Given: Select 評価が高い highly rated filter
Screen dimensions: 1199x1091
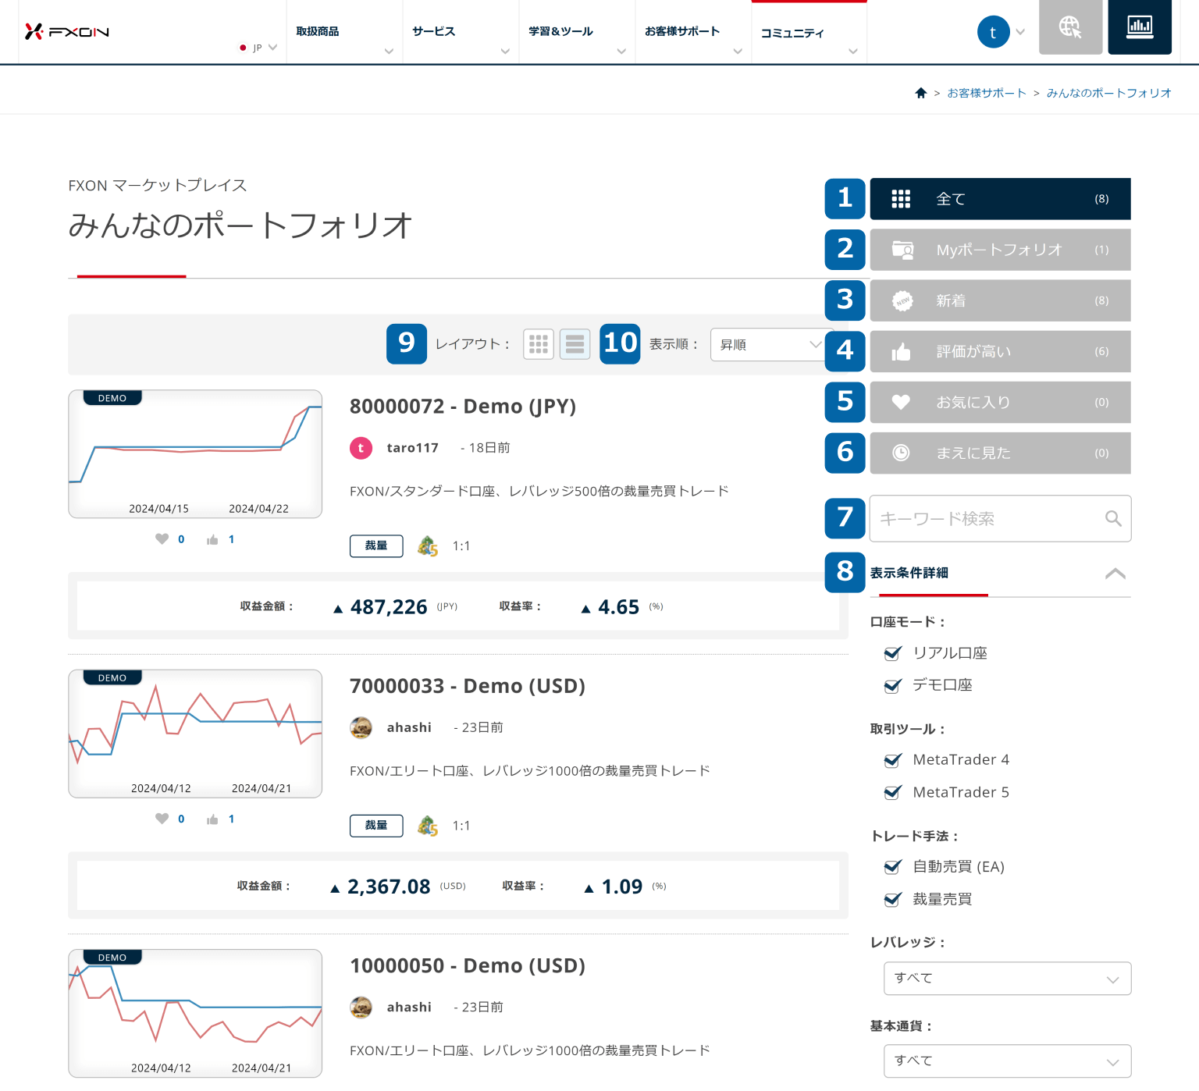Looking at the screenshot, I should point(1000,351).
